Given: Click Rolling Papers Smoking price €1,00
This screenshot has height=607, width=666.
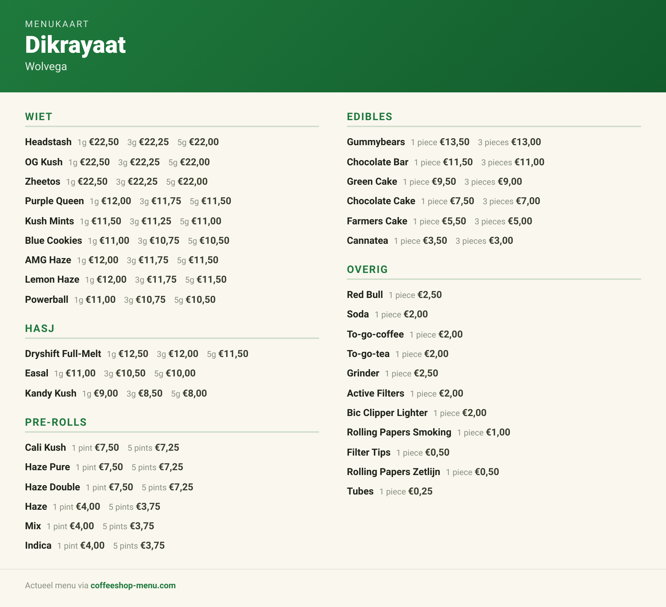Looking at the screenshot, I should click(x=498, y=432).
